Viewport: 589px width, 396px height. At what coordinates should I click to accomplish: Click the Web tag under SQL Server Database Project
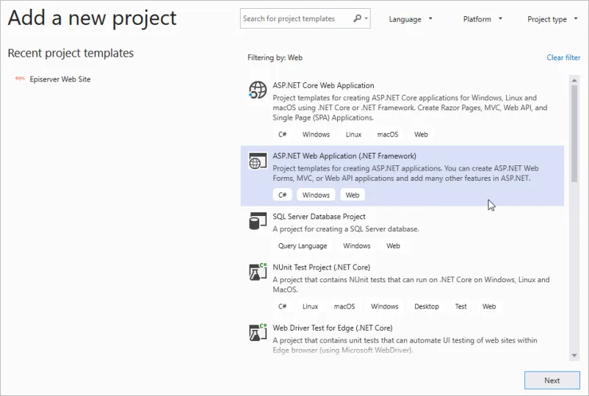[394, 245]
